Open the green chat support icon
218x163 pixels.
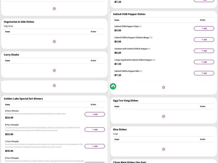pyautogui.click(x=113, y=86)
